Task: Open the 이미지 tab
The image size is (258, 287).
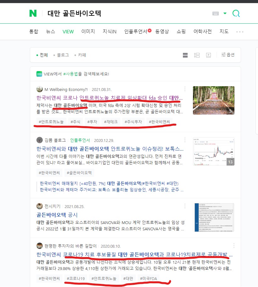Action: 88,31
